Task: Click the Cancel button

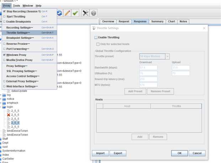Action: (x=197, y=153)
